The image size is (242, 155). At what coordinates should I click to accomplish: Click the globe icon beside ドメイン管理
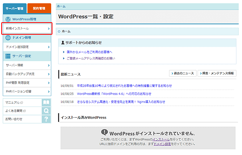coord(8,38)
